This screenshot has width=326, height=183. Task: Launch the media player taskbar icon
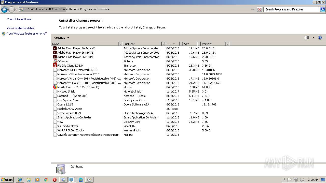(37, 180)
